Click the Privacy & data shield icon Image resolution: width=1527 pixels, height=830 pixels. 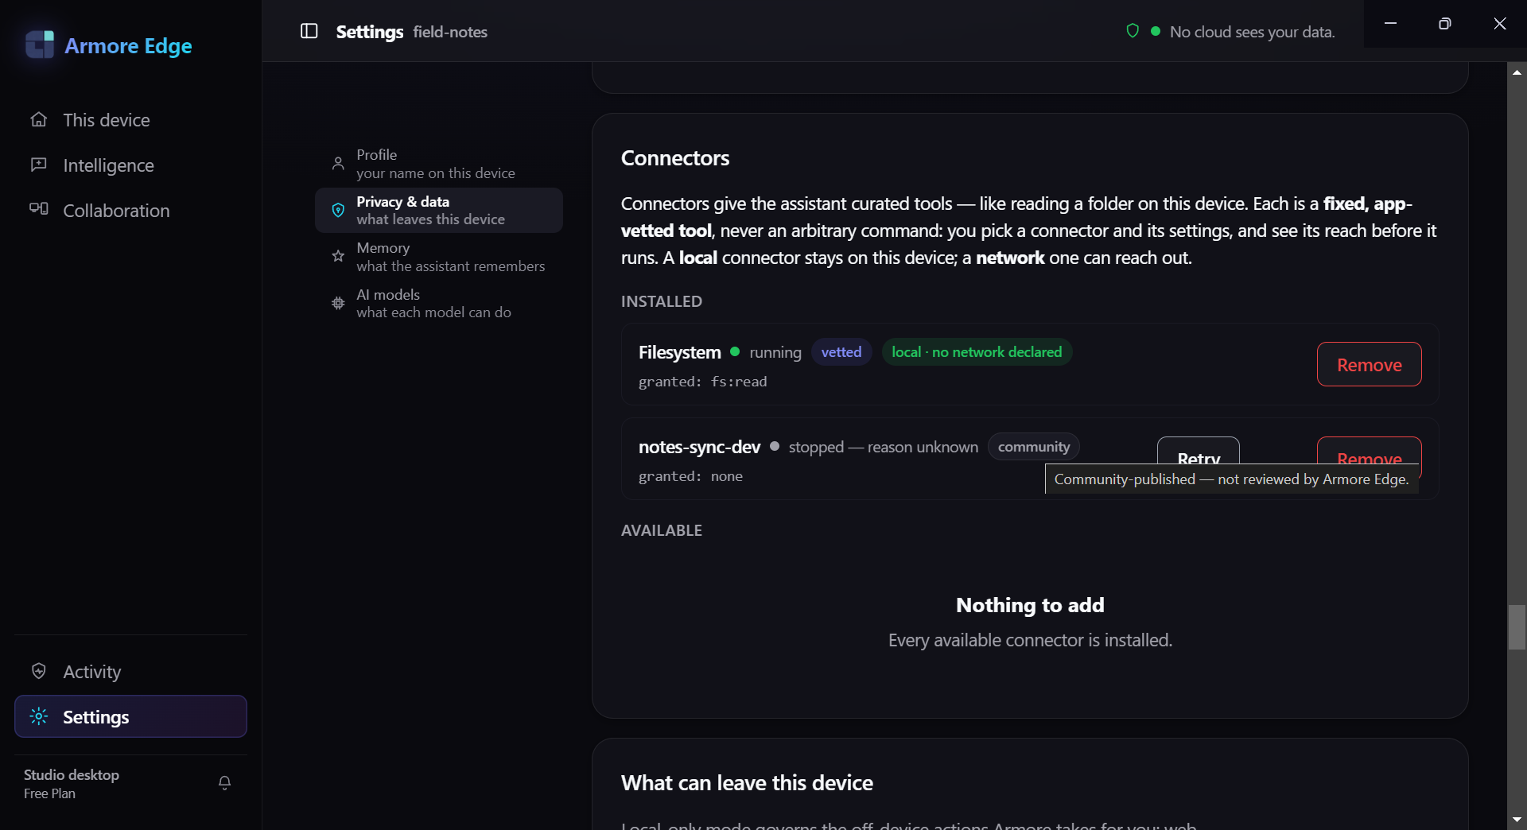[338, 210]
